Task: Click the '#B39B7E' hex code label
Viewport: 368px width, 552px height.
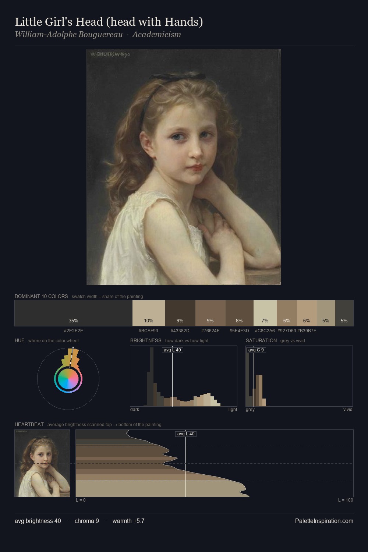Action: click(x=307, y=331)
